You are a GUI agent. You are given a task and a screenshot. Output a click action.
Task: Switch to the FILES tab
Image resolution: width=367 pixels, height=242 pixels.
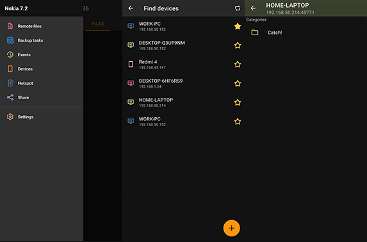(x=98, y=24)
